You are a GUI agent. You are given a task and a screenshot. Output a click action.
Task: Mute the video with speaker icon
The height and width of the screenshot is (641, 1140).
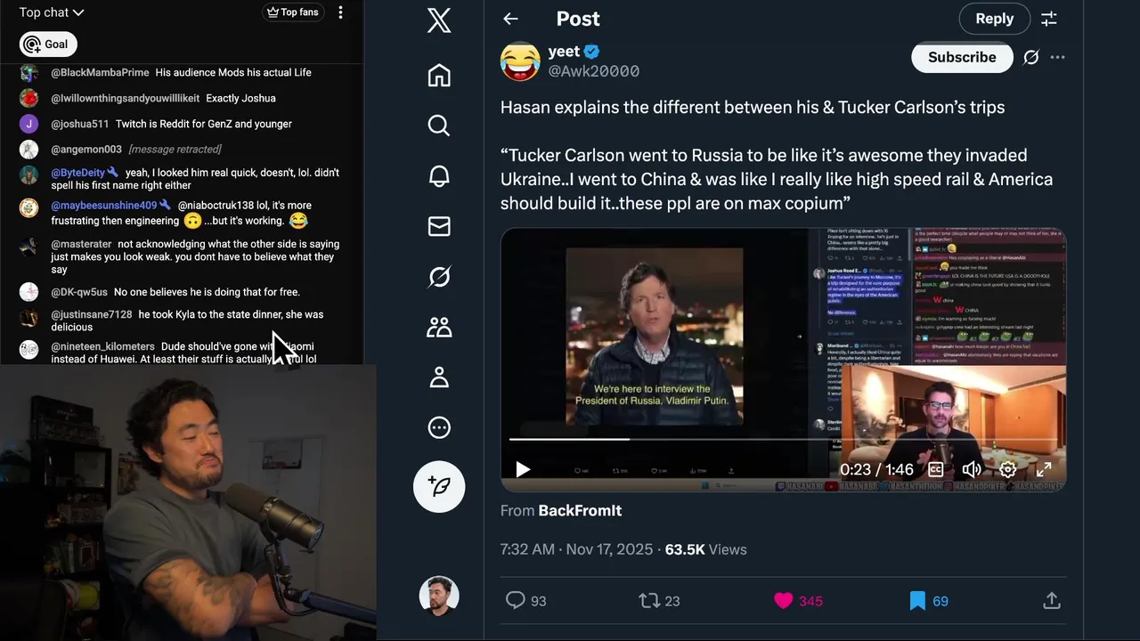[x=972, y=469]
